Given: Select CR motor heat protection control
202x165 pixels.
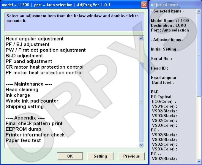Looking at the screenshot, I should [x=45, y=67].
